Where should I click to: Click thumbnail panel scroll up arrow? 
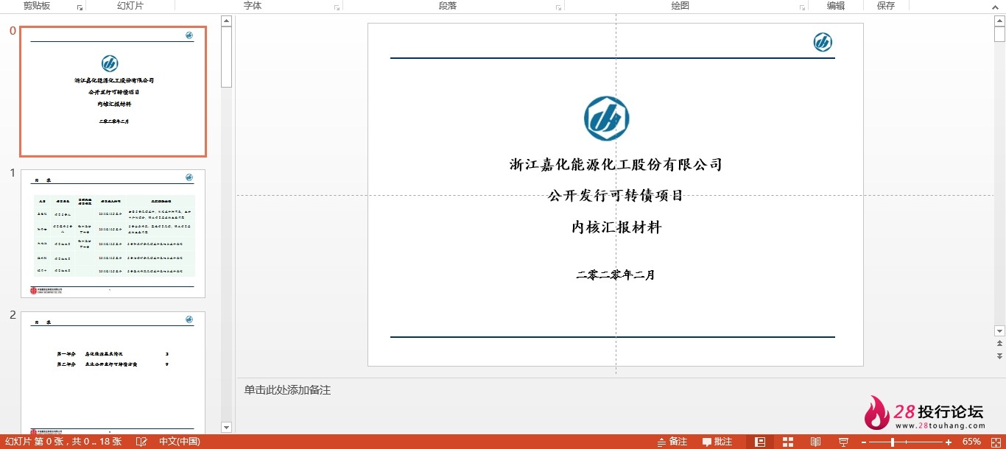pos(226,21)
